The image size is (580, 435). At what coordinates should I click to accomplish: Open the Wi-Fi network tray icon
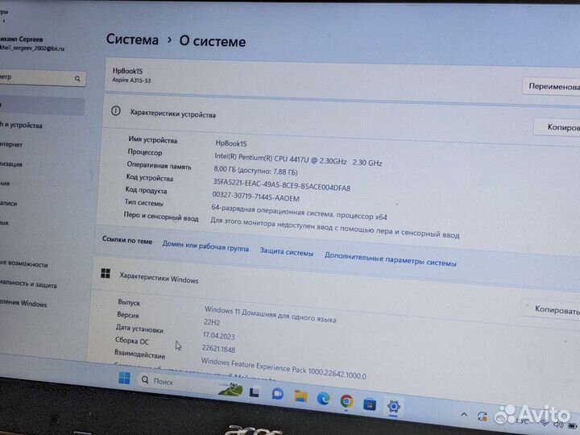tap(544, 423)
